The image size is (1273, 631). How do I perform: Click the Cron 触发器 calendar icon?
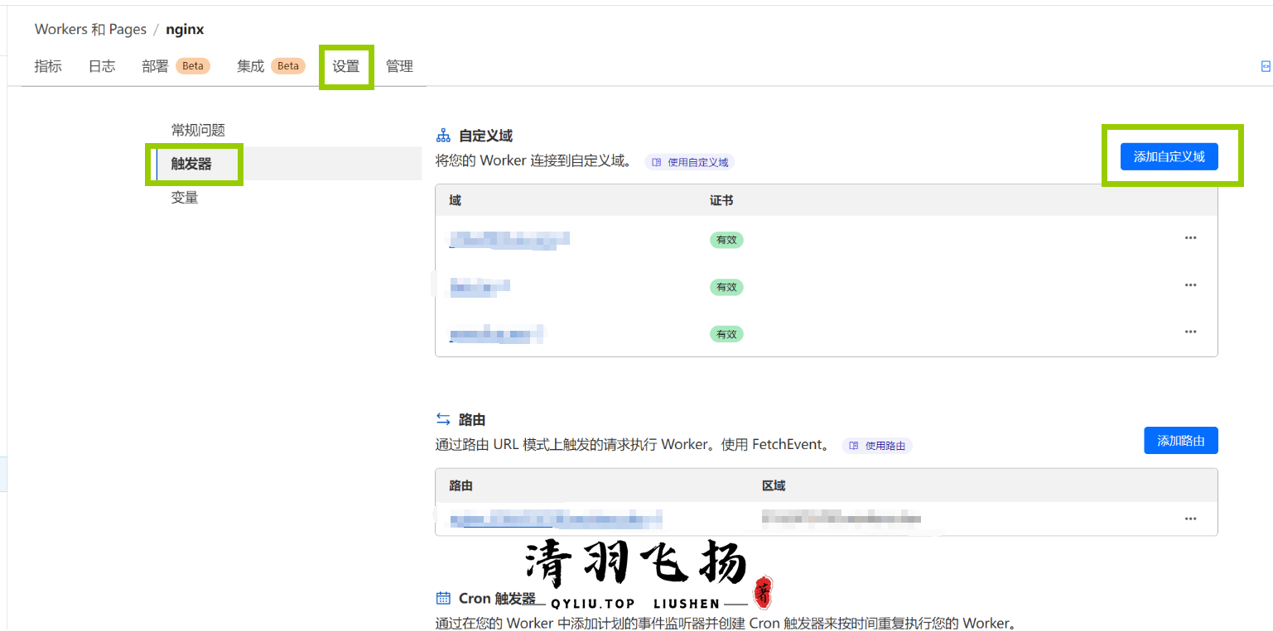pyautogui.click(x=443, y=598)
